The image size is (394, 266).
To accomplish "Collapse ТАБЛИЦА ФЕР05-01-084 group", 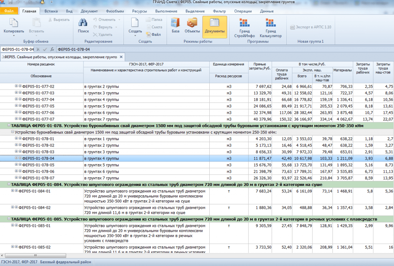I will tap(9, 184).
